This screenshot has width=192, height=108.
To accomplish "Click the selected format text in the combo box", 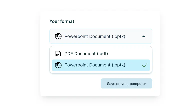I will point(95,36).
